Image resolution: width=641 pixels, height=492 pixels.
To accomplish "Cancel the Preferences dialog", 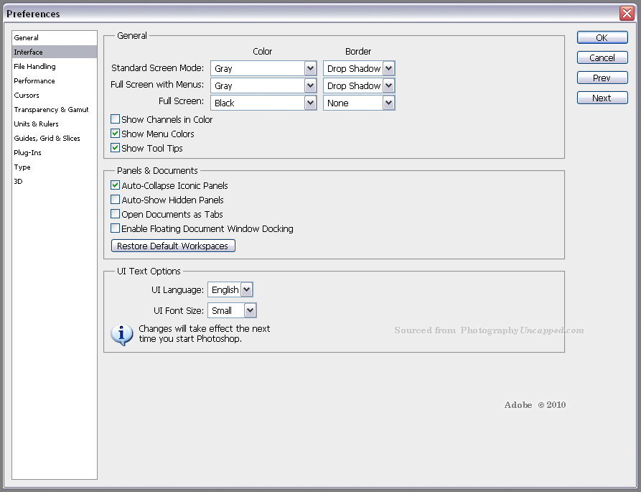I will pos(602,57).
